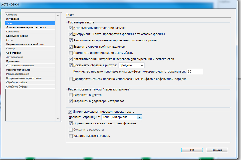Image resolution: width=241 pixels, height=160 pixels.
Task: Enable Сортировать список недавно использованных шрифтов
Action: tap(70, 79)
